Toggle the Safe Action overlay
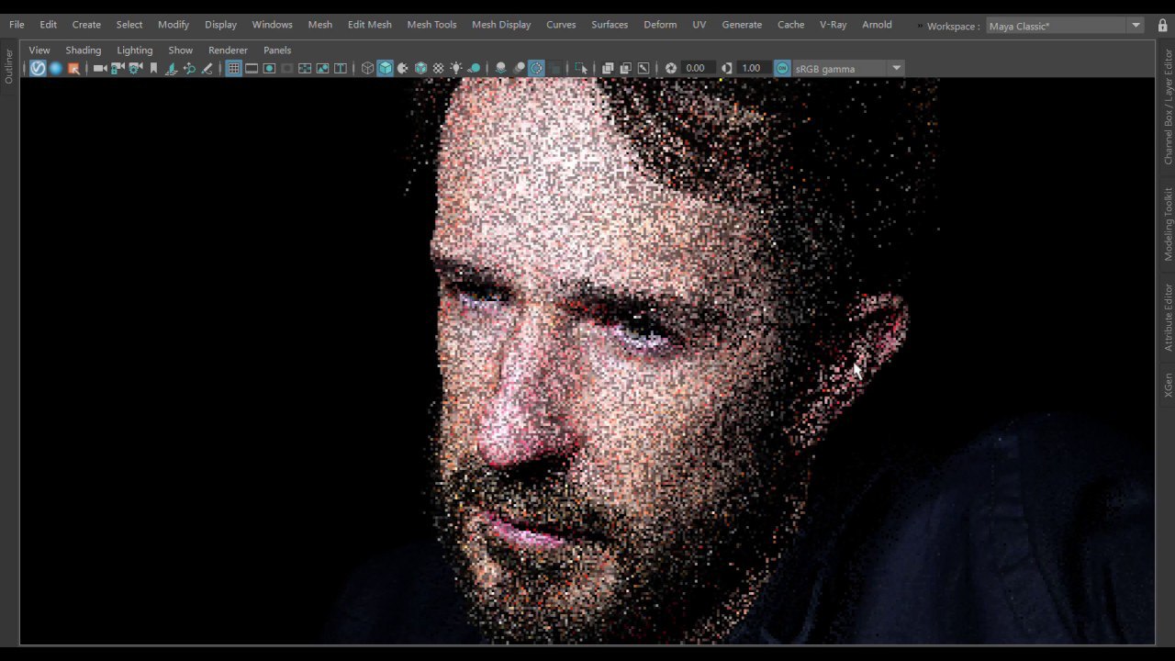 (x=322, y=68)
